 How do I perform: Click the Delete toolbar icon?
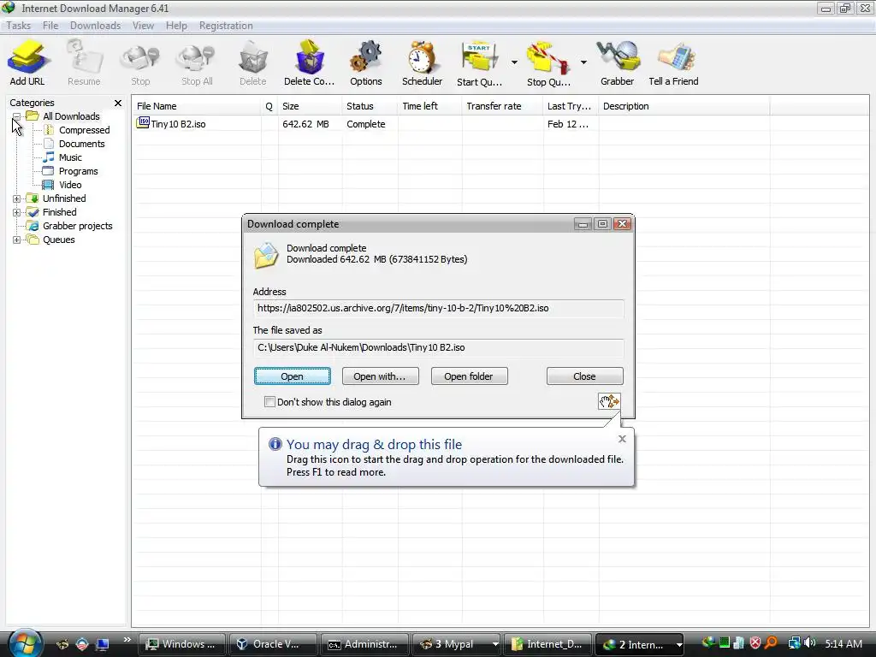(253, 57)
